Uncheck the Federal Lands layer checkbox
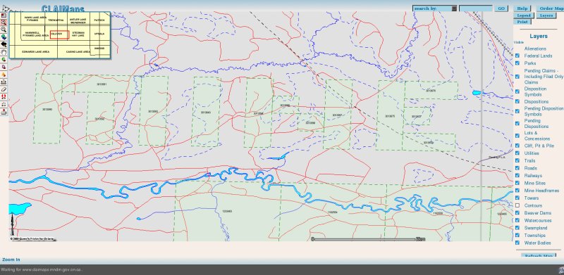Screen dimensions: 564x275 (x=517, y=56)
